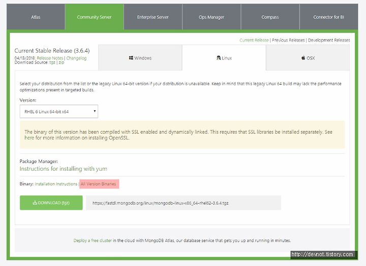Open the Version dropdown RHEL 6
The width and height of the screenshot is (366, 266).
click(x=59, y=112)
